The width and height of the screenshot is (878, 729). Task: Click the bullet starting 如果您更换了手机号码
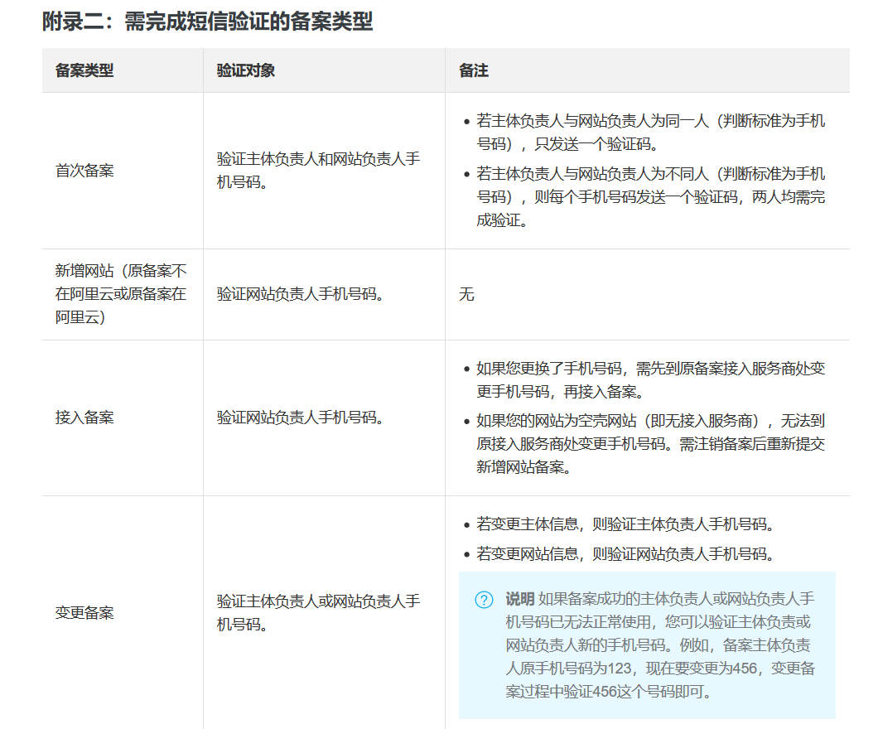point(650,379)
